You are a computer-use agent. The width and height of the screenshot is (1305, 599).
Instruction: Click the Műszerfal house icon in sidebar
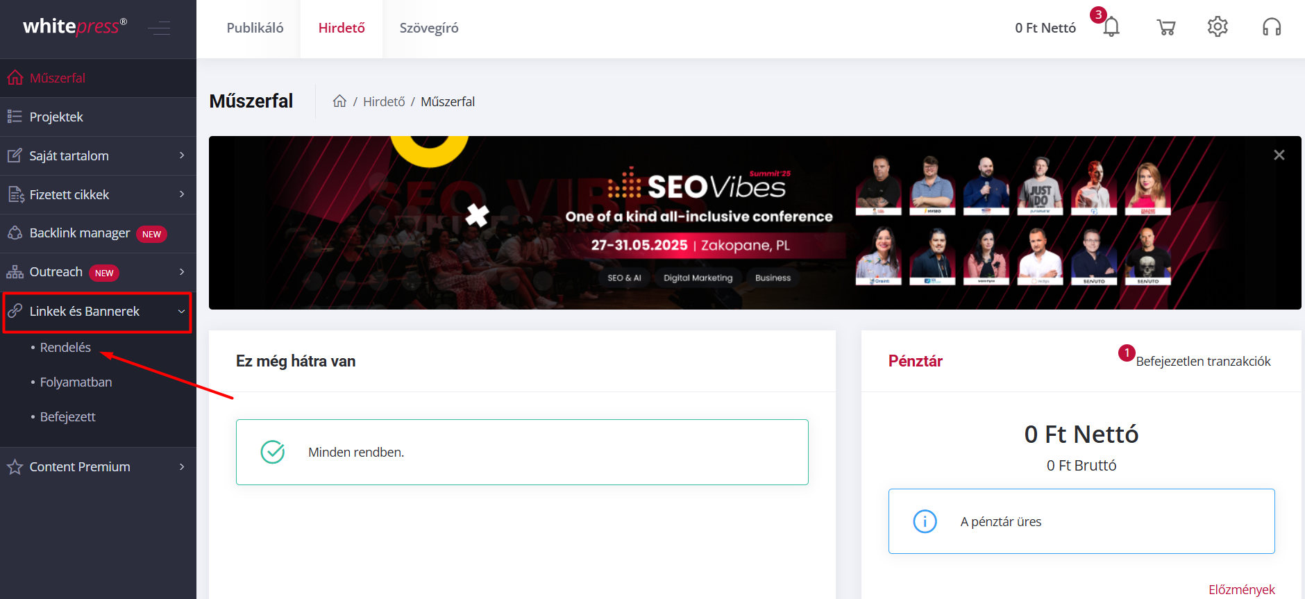(15, 78)
